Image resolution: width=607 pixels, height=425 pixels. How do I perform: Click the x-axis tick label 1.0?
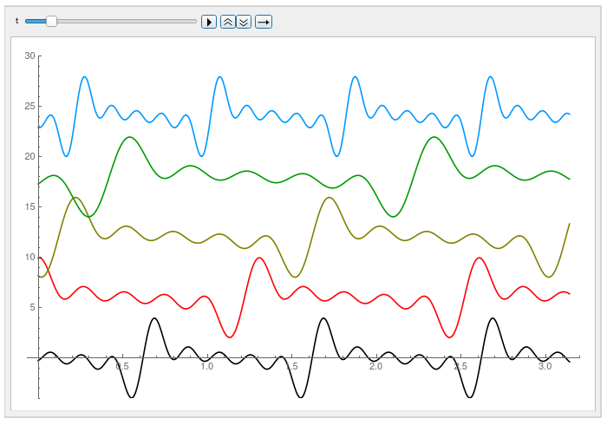pos(206,367)
